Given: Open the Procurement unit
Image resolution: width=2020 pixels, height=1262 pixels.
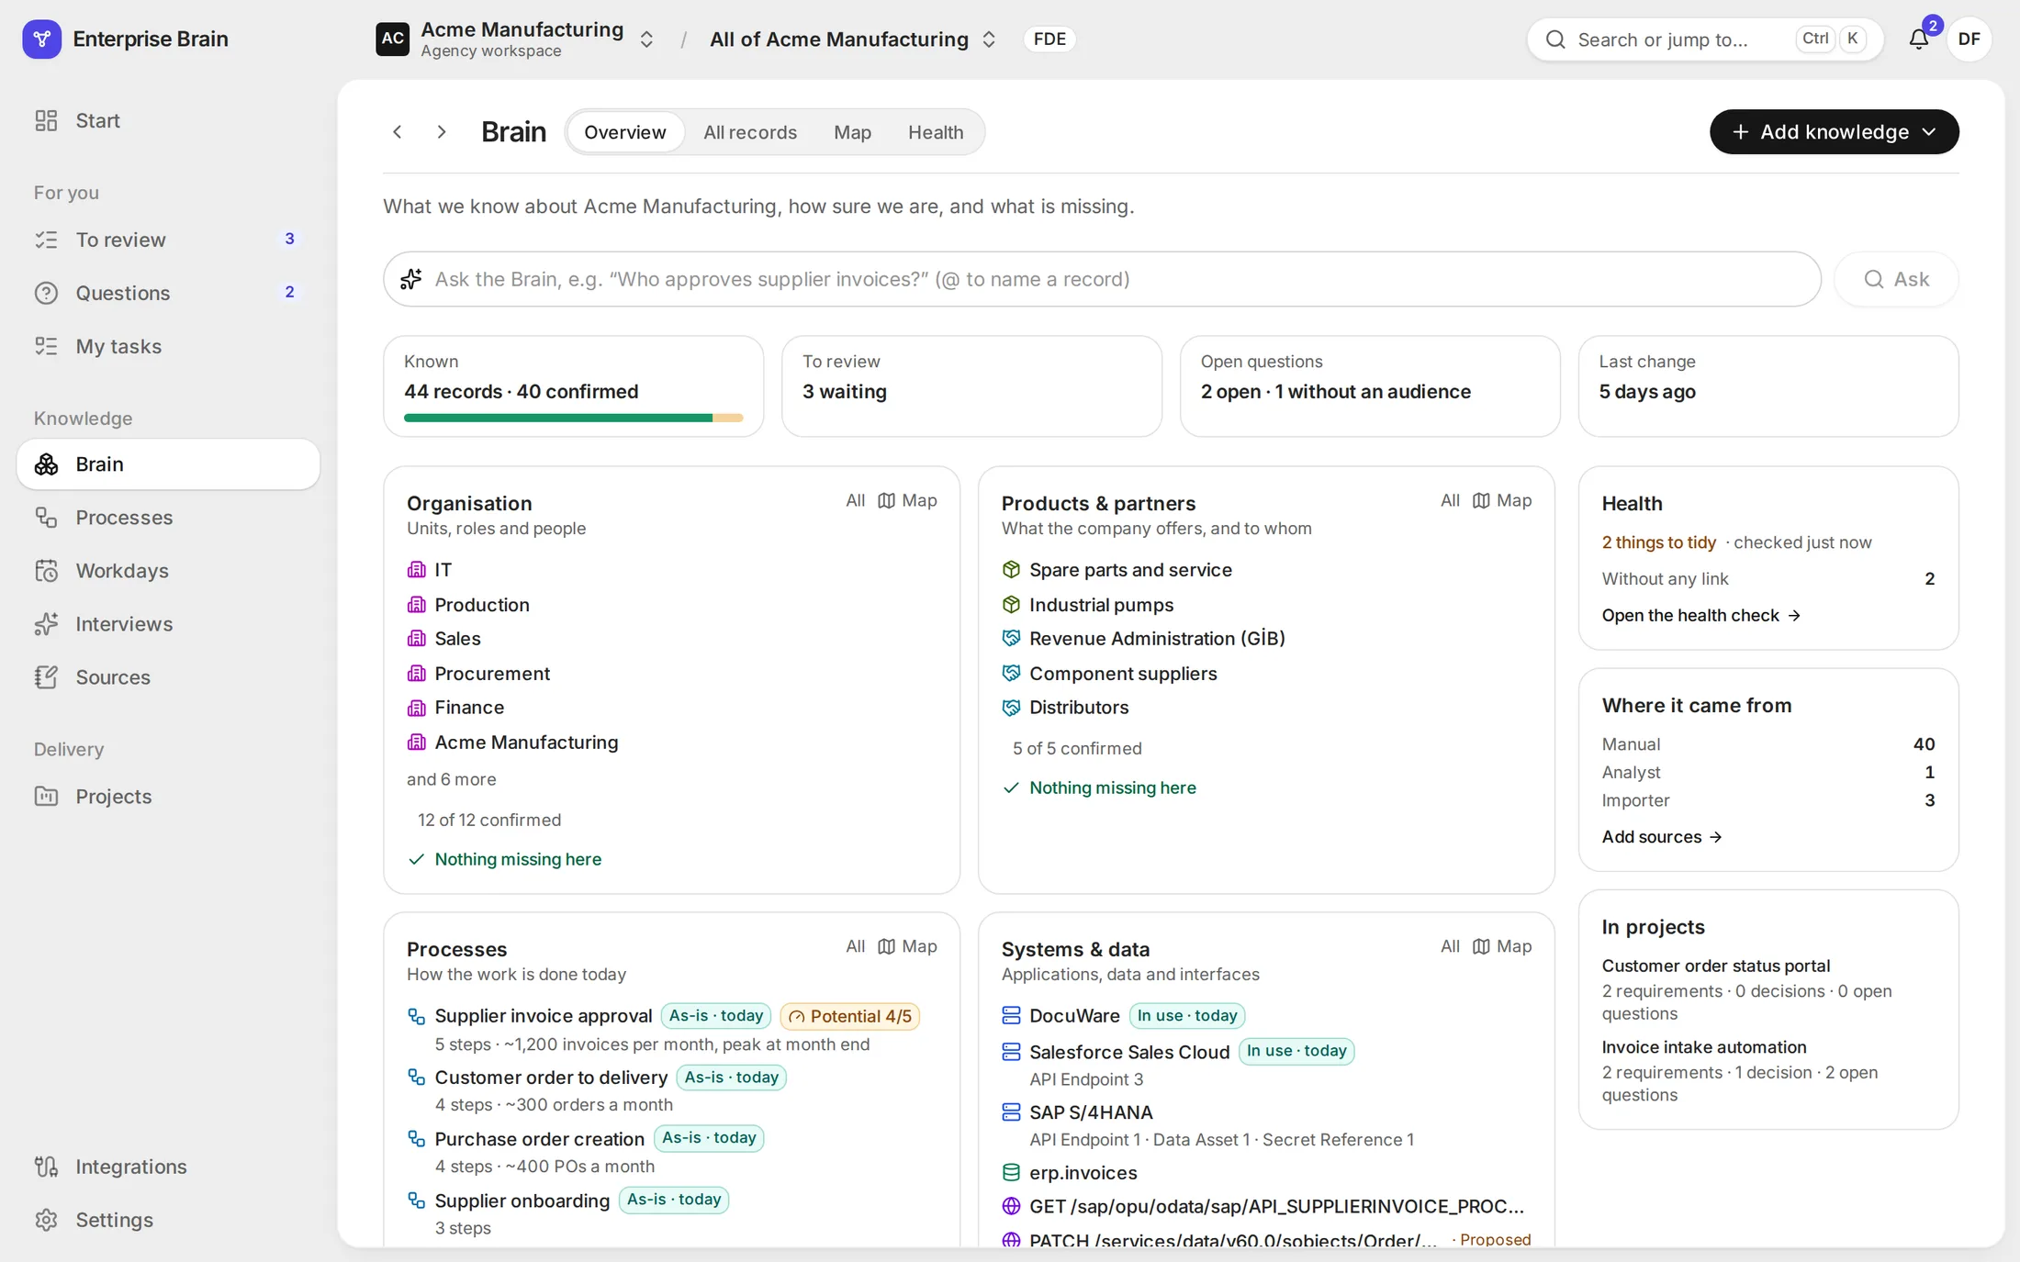Looking at the screenshot, I should tap(492, 674).
